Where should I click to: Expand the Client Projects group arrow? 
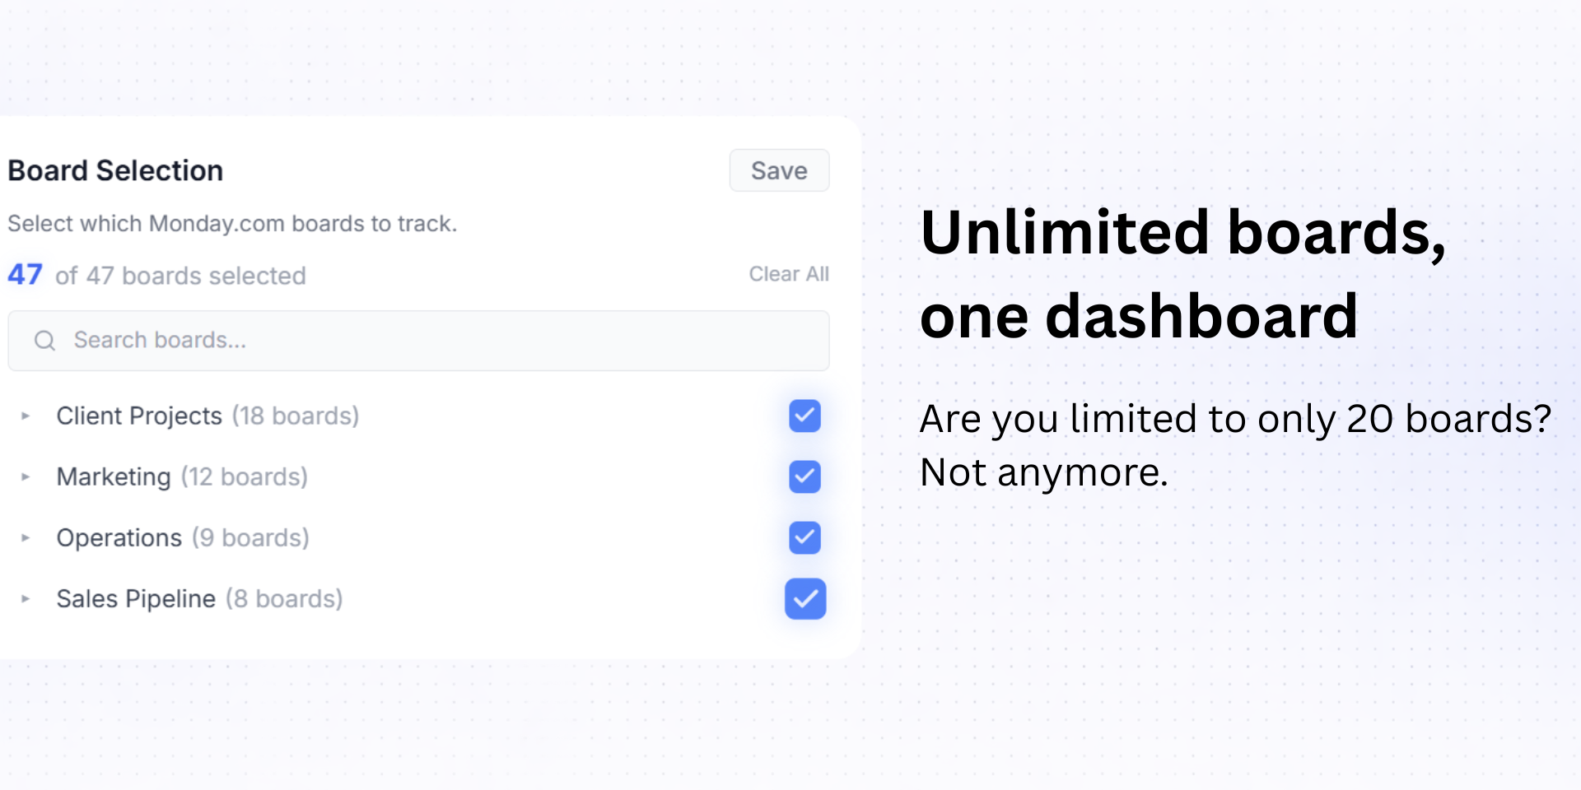tap(26, 416)
